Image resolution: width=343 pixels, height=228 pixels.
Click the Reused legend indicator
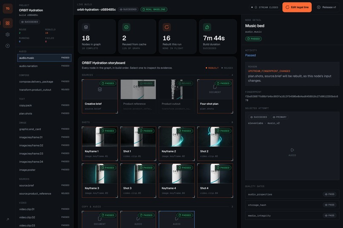point(227,68)
